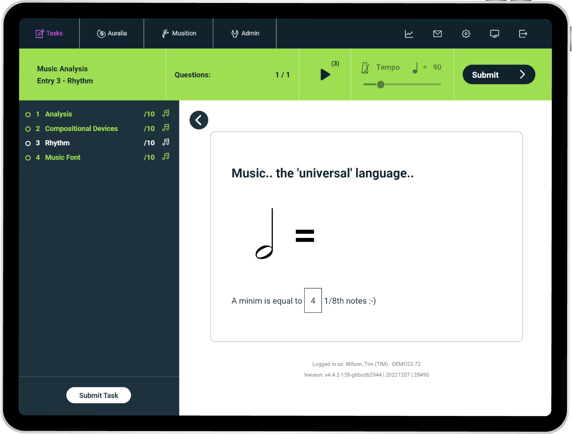Adjust the Tempo slider handle
The width and height of the screenshot is (572, 434).
[x=380, y=85]
